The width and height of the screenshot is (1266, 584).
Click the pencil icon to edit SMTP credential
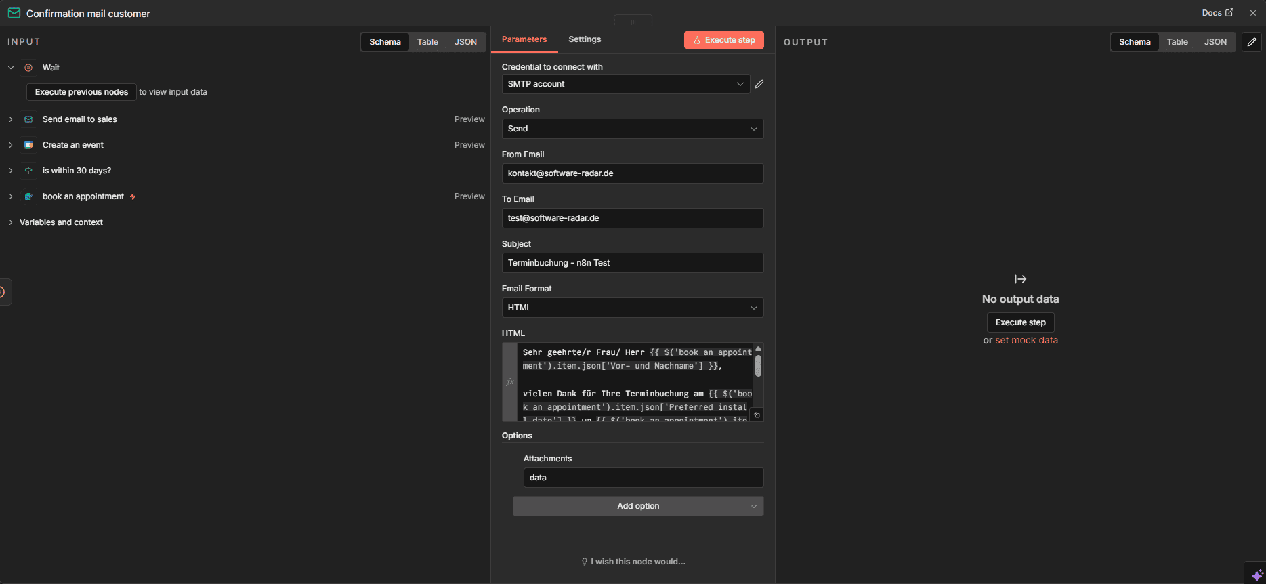point(759,84)
